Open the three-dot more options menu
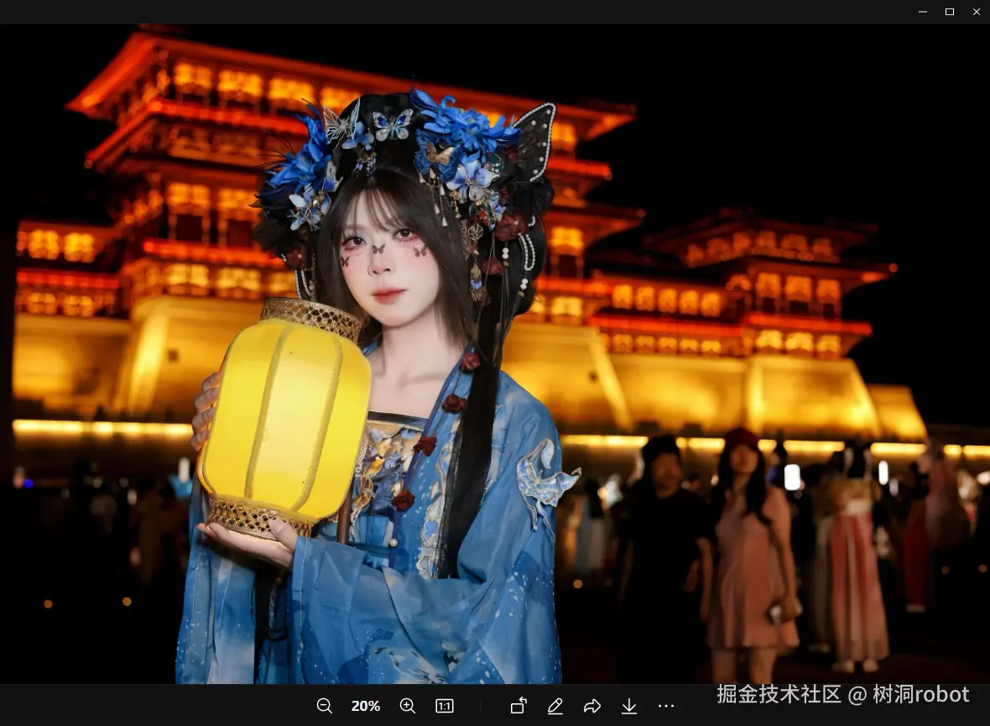 tap(666, 706)
